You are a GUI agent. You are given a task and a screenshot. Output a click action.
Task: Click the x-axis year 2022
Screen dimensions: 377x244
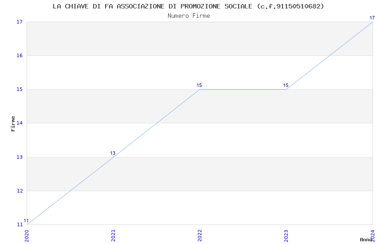click(200, 236)
